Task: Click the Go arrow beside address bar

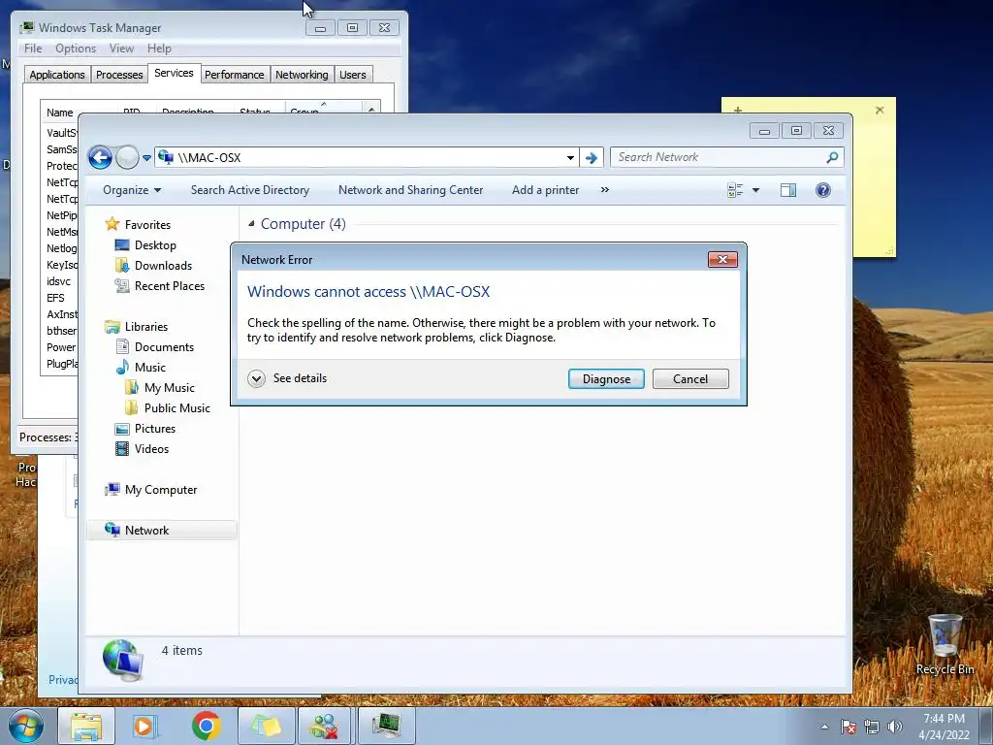Action: 591,158
